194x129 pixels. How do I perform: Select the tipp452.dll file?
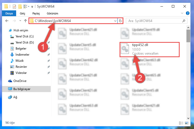[149, 50]
